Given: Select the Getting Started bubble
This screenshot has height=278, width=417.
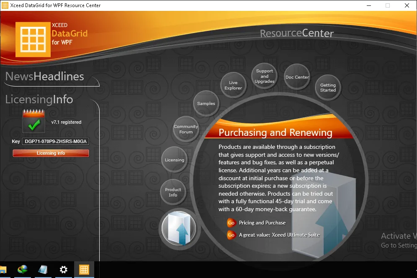Looking at the screenshot, I should pyautogui.click(x=328, y=87).
